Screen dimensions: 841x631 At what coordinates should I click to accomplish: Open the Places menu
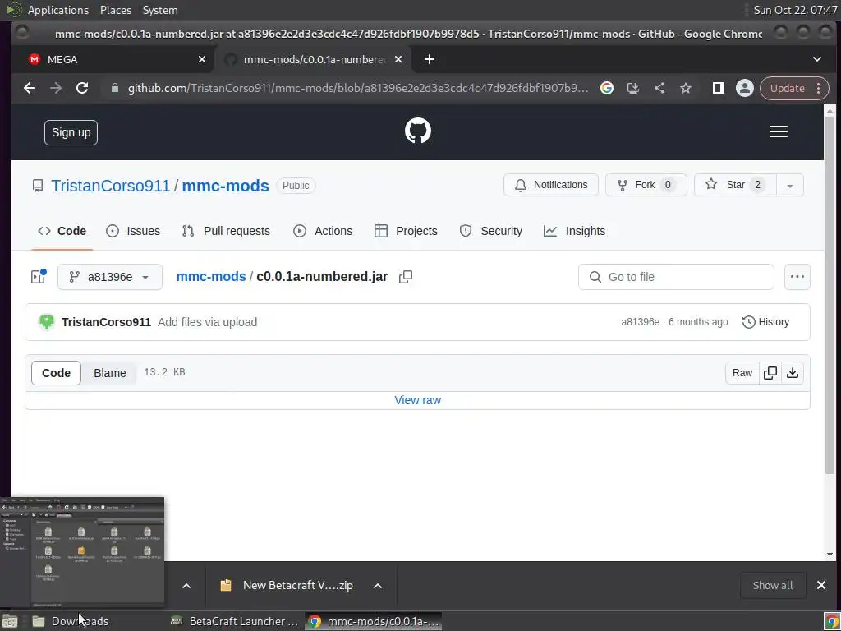point(116,10)
